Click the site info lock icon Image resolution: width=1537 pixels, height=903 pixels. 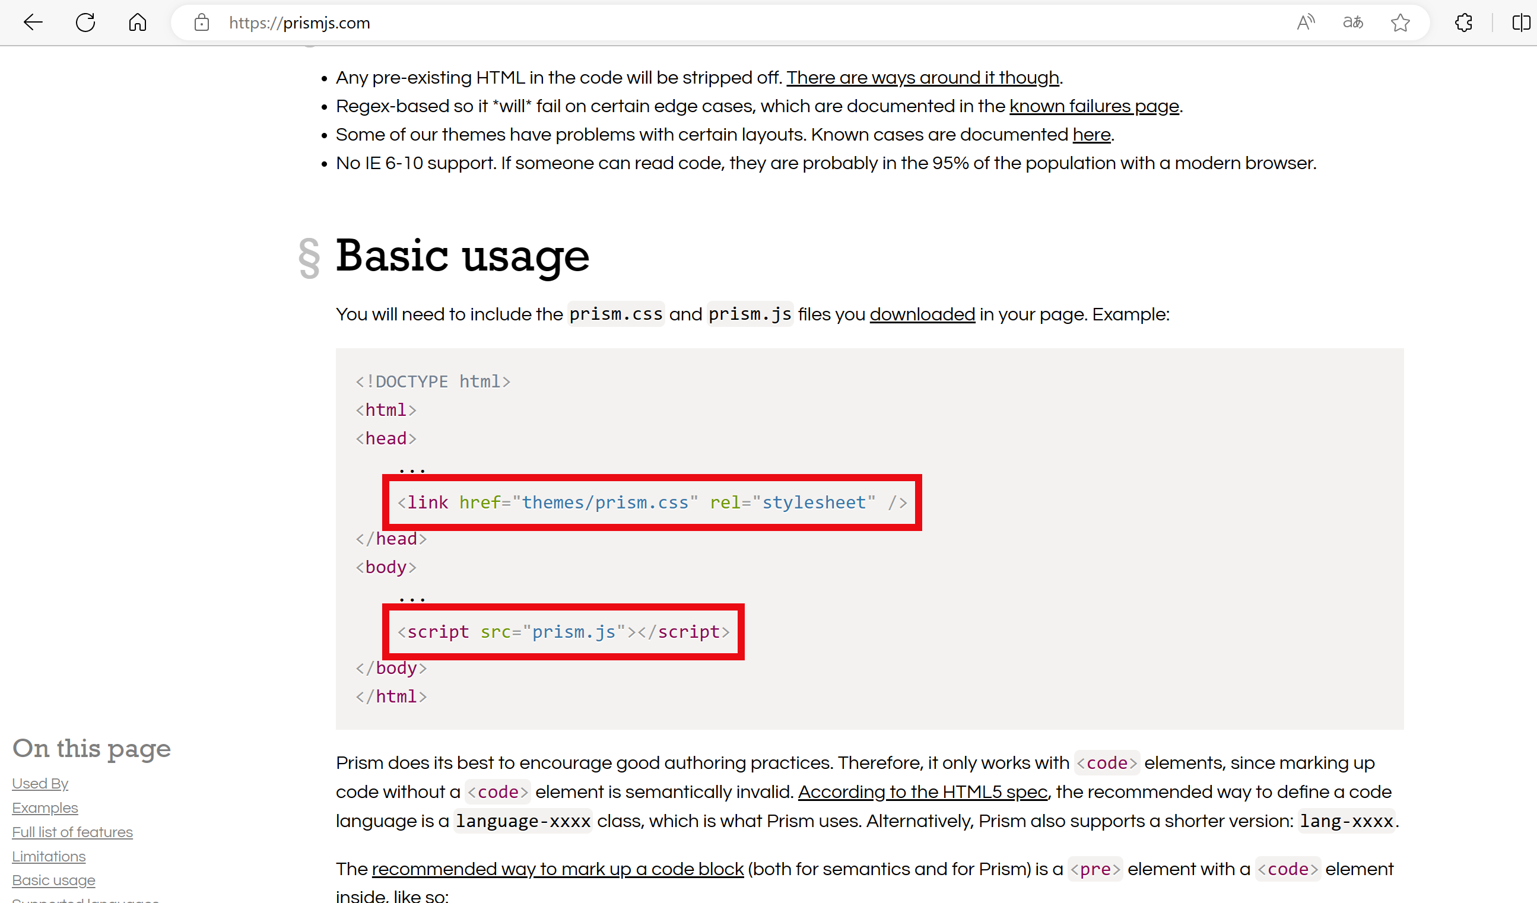pos(201,23)
